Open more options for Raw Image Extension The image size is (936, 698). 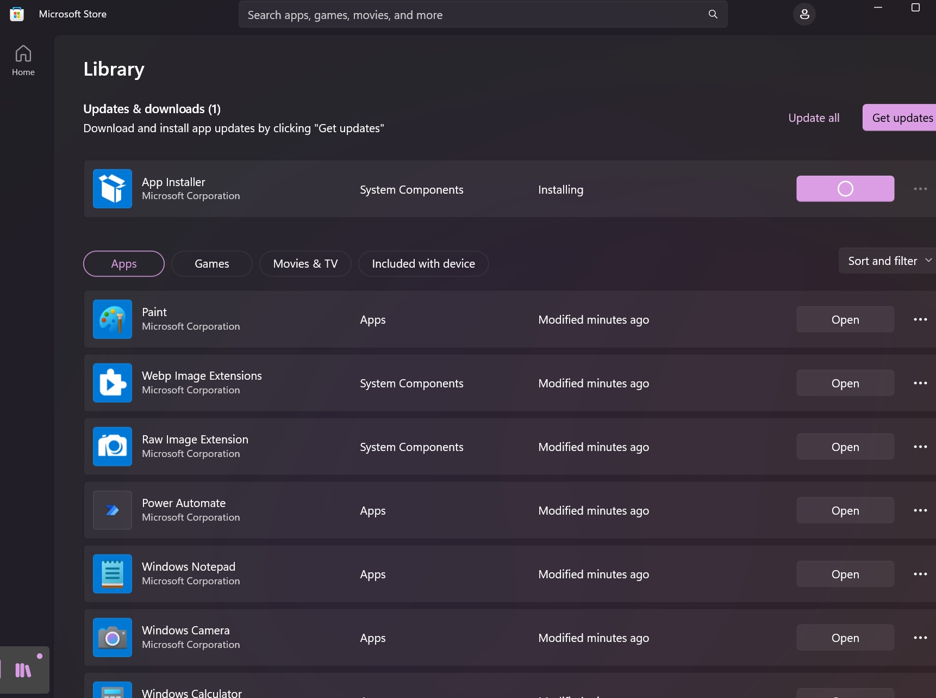(920, 447)
